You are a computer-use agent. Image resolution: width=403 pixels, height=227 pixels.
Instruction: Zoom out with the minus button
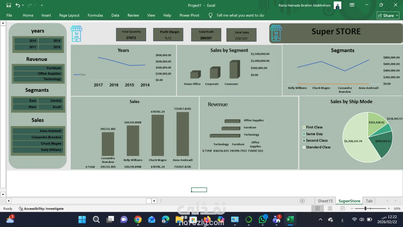[x=352, y=209]
